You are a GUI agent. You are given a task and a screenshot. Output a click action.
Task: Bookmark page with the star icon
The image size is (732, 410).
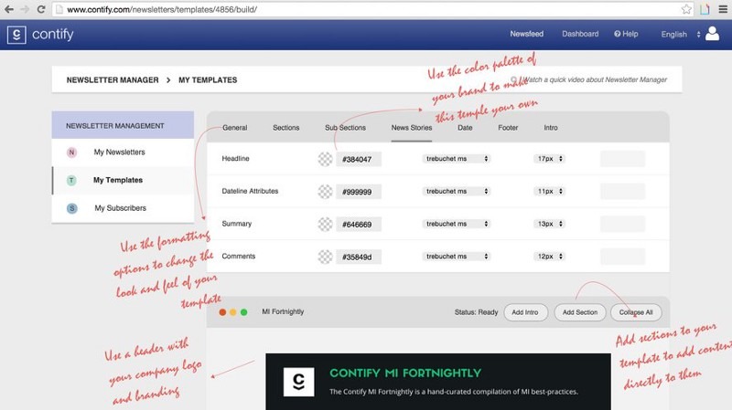[686, 9]
